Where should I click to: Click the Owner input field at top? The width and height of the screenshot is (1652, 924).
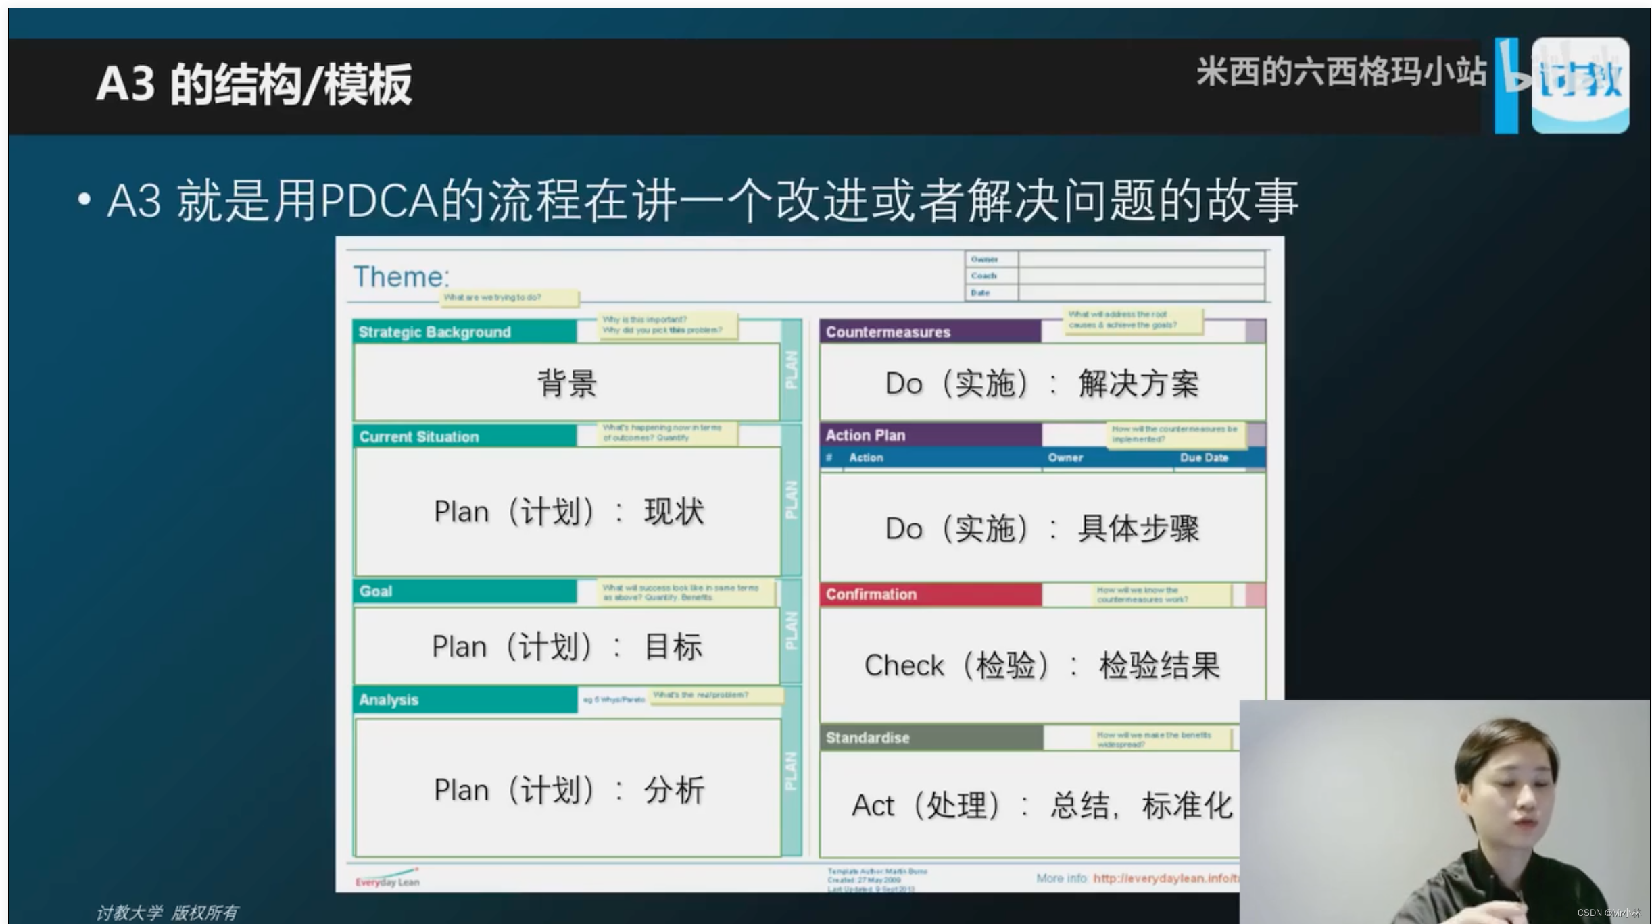coord(1140,259)
